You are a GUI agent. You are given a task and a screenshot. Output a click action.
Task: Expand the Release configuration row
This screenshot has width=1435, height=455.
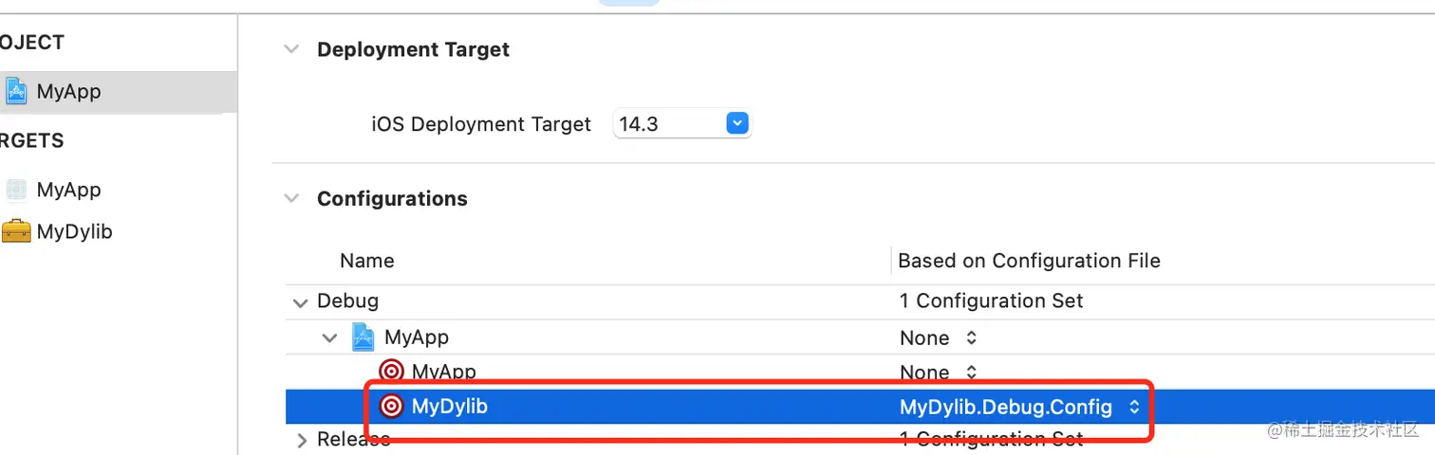(x=302, y=440)
